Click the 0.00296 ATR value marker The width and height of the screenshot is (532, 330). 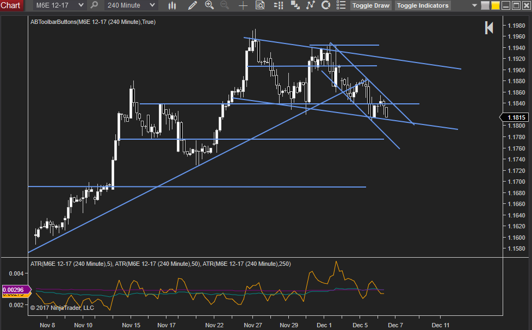[x=16, y=290]
